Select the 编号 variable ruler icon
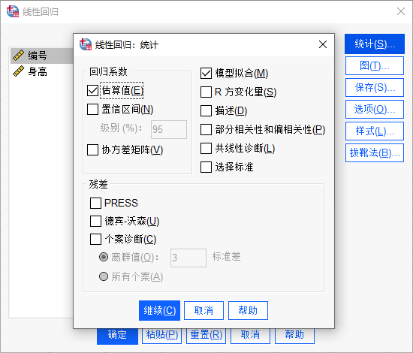 click(x=19, y=56)
